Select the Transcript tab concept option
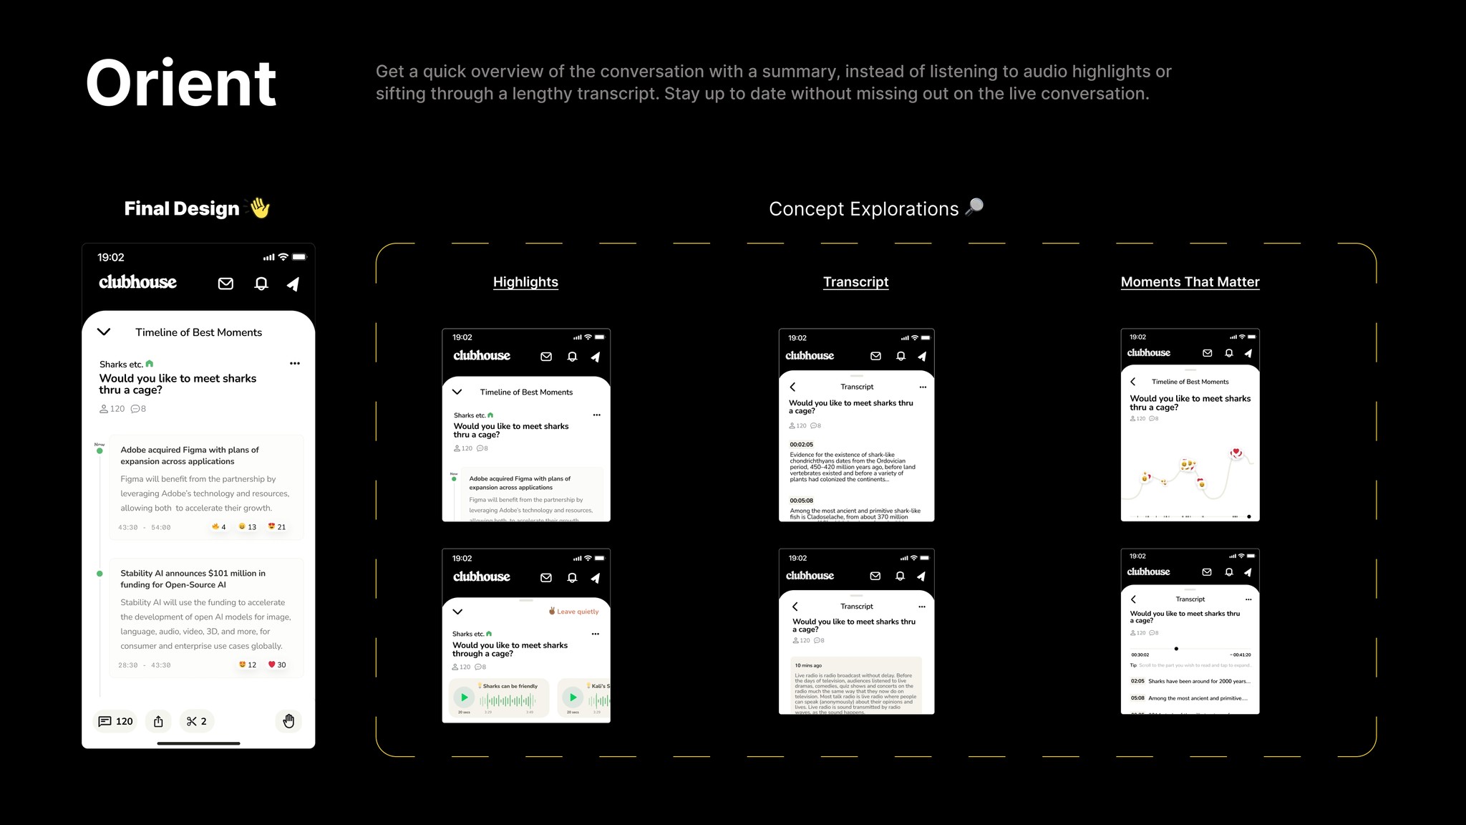1466x825 pixels. (x=856, y=282)
